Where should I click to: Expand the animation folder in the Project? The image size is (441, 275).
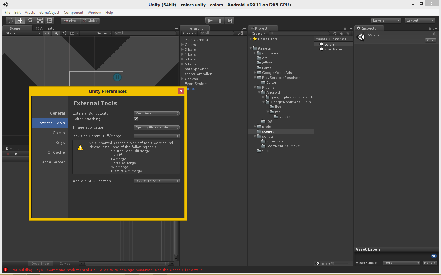[x=255, y=53]
